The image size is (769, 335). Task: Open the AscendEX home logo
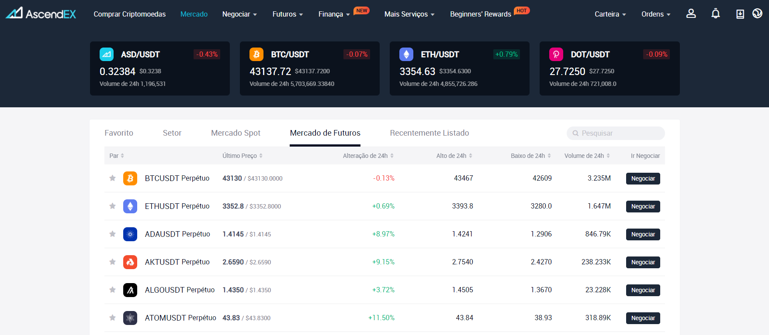(41, 14)
